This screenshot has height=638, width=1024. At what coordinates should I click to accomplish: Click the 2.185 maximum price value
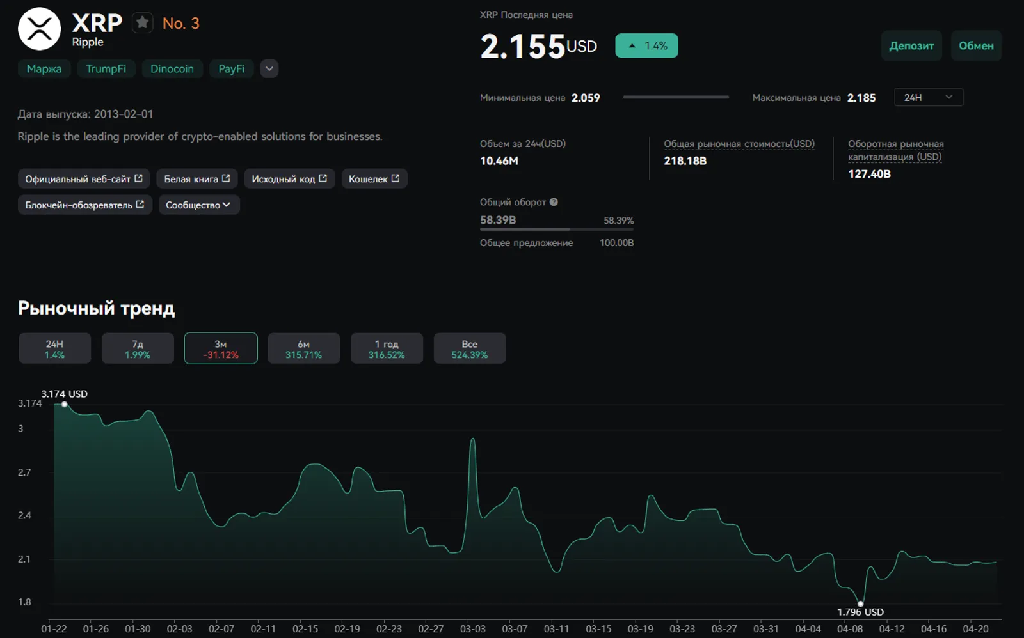[x=861, y=98]
